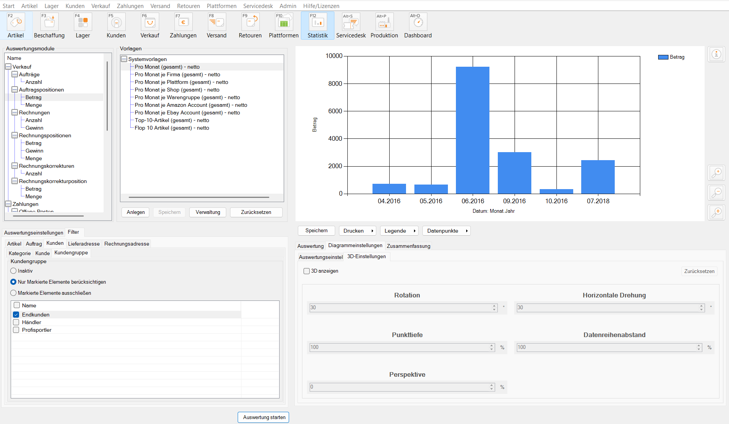Open the Versand menu
Image resolution: width=729 pixels, height=424 pixels.
point(160,6)
